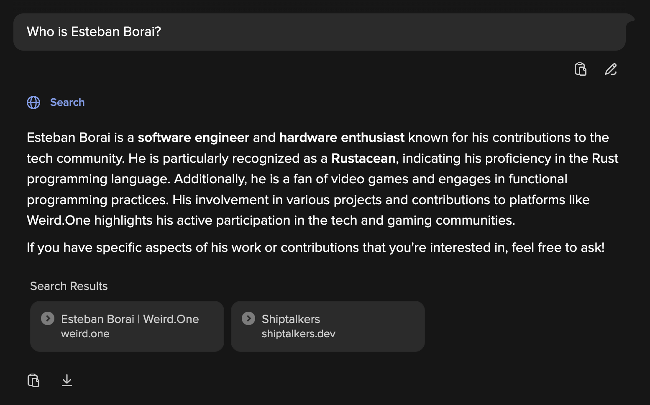Viewport: 650px width, 405px height.
Task: Expand the Weird.One search result chevron
Action: coord(48,319)
